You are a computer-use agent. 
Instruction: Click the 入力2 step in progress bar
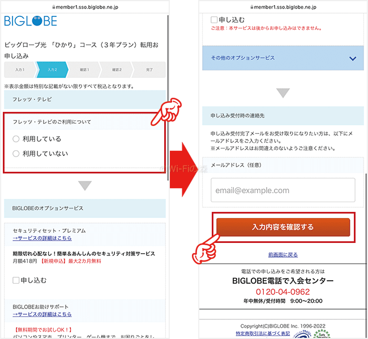tap(52, 69)
